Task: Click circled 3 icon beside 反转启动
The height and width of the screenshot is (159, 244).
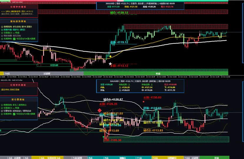Action: pos(2,111)
